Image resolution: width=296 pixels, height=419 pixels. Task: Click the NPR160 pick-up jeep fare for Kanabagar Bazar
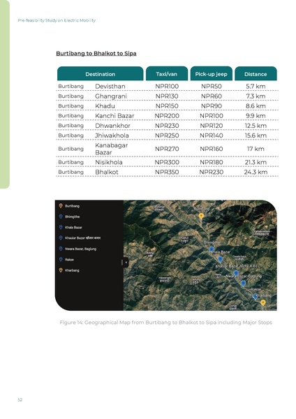click(212, 149)
